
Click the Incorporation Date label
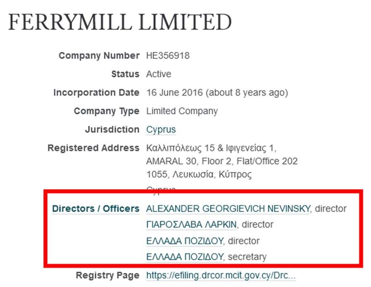[96, 92]
